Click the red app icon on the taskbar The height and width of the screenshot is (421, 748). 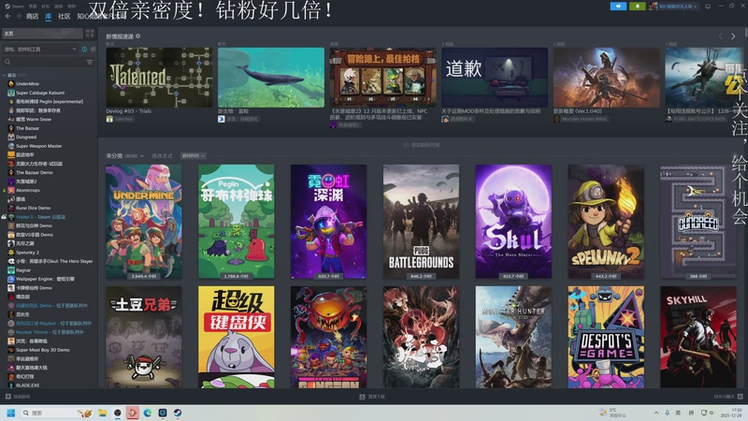[x=133, y=413]
